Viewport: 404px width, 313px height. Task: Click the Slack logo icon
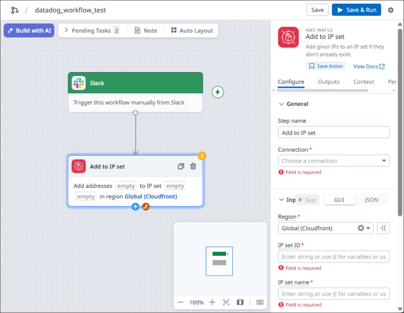click(79, 83)
